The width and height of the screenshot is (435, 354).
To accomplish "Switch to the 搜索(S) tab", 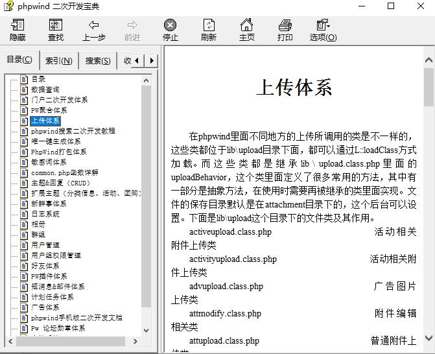I will pyautogui.click(x=98, y=61).
